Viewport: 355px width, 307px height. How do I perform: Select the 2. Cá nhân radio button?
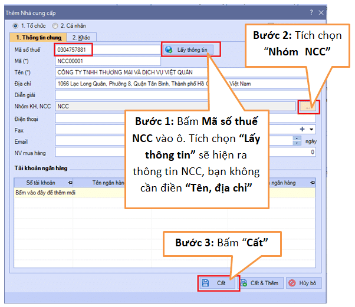(x=55, y=26)
